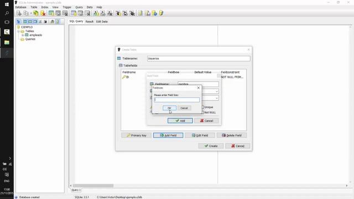Image resolution: width=354 pixels, height=199 pixels.
Task: Click the new database icon in the toolbar
Action: coord(19,13)
